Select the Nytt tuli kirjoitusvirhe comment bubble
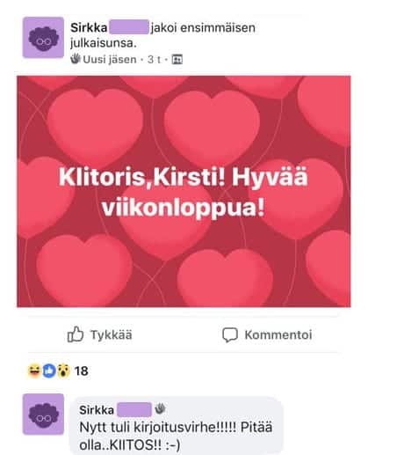Screen dimensions: 397x455 pos(177,427)
